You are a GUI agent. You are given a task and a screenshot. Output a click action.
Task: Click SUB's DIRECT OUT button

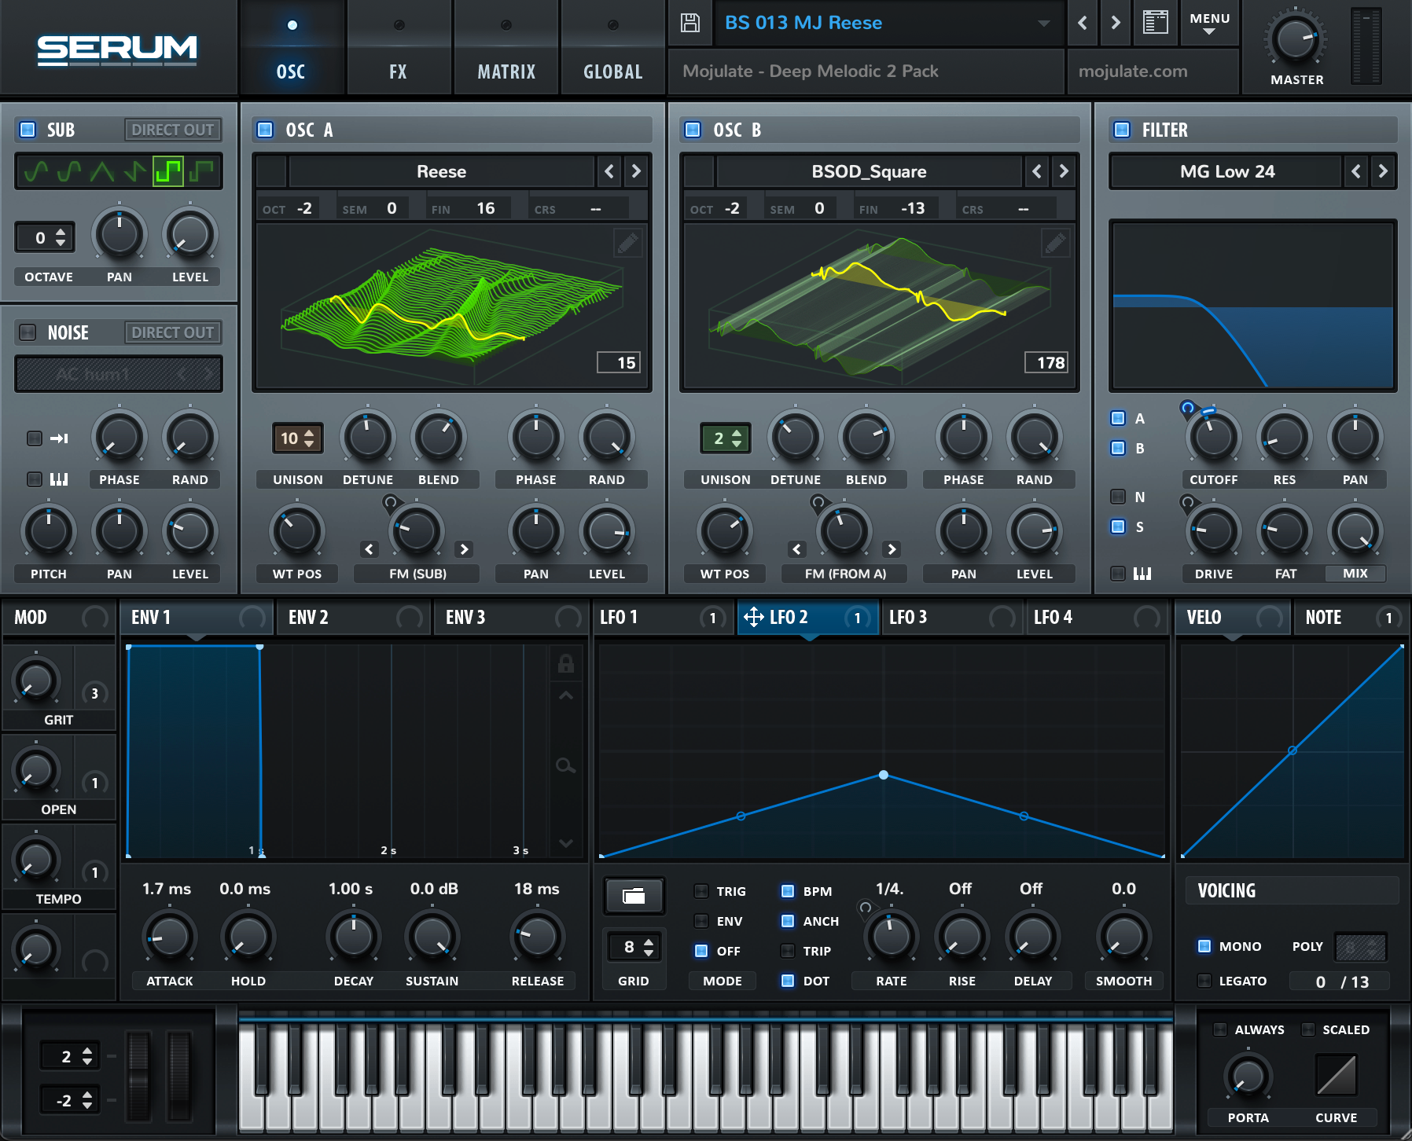click(x=172, y=130)
